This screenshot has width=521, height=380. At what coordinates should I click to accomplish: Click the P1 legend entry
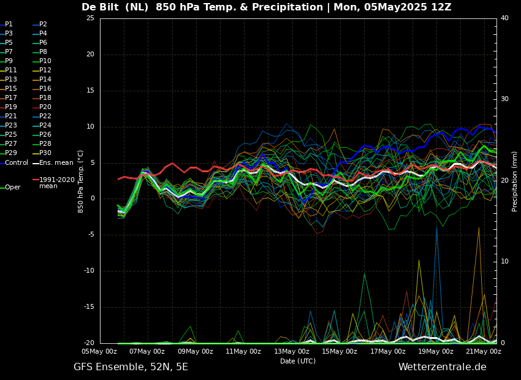tap(9, 25)
